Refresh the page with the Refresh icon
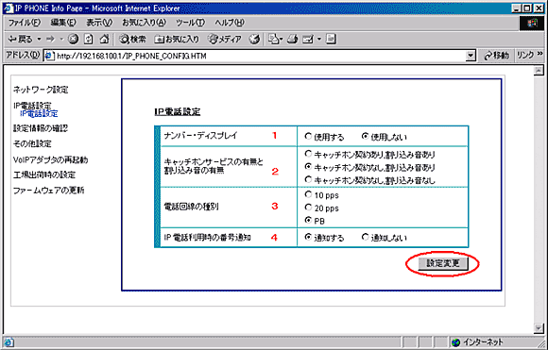 tap(89, 39)
